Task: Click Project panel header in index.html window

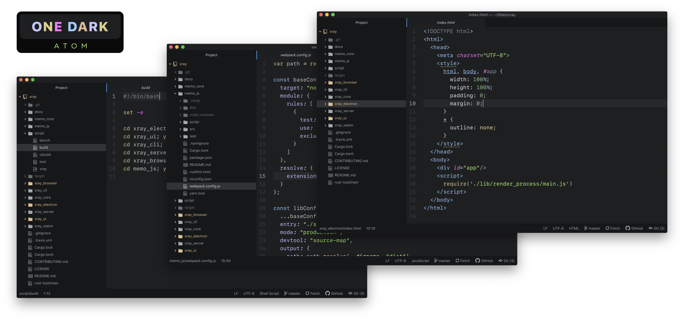Action: point(362,23)
